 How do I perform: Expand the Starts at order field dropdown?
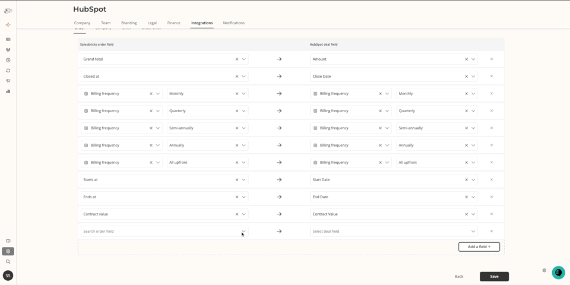pyautogui.click(x=243, y=179)
